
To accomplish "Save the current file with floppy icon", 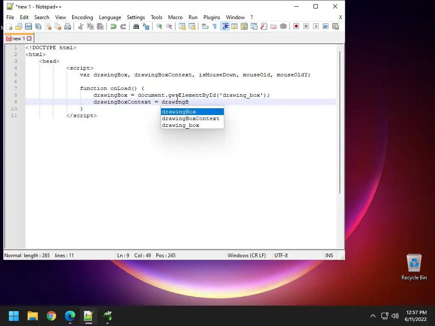I will pos(28,26).
